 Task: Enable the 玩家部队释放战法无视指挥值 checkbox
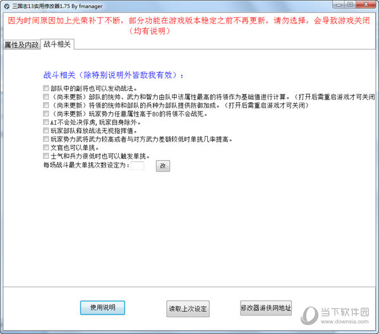(45, 130)
